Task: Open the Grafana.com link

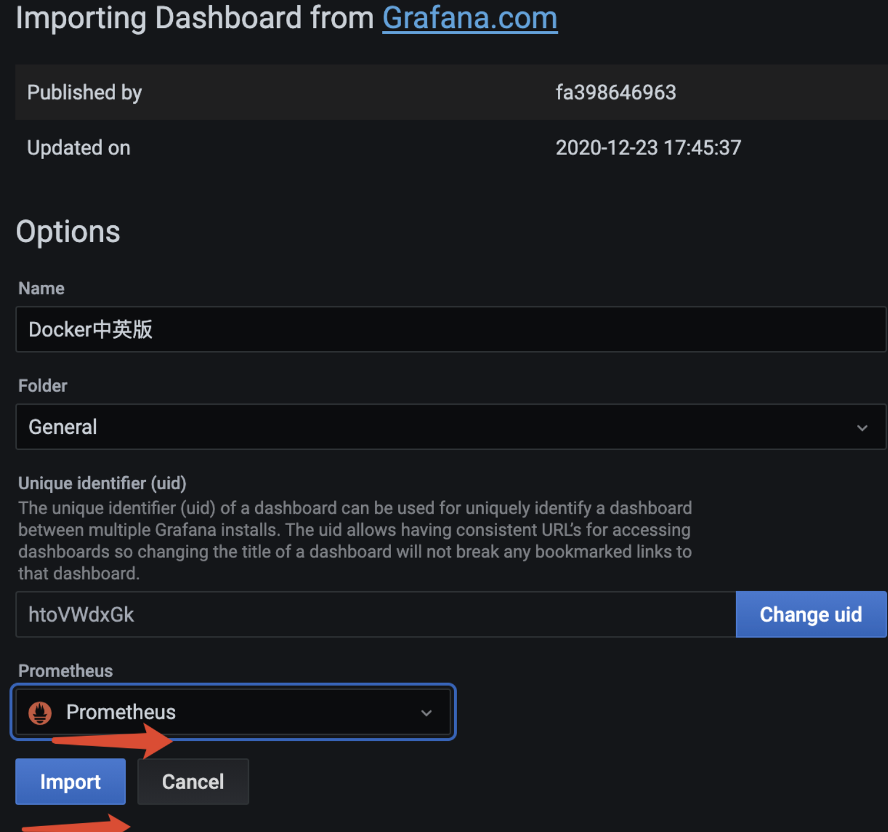Action: [x=470, y=18]
